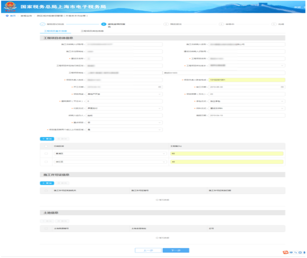Click the 建设方名称 input field

[x=124, y=59]
